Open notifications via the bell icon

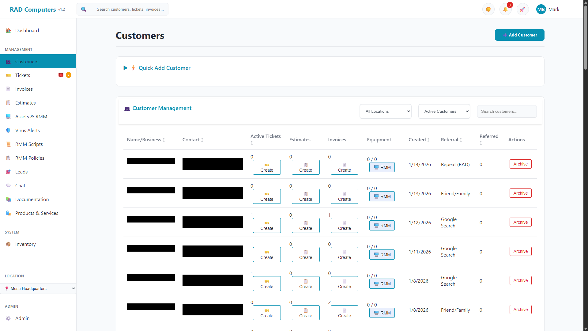(505, 9)
